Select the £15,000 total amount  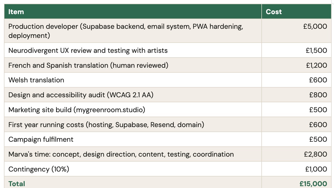coord(313,184)
